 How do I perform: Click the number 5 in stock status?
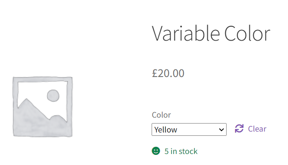166,151
